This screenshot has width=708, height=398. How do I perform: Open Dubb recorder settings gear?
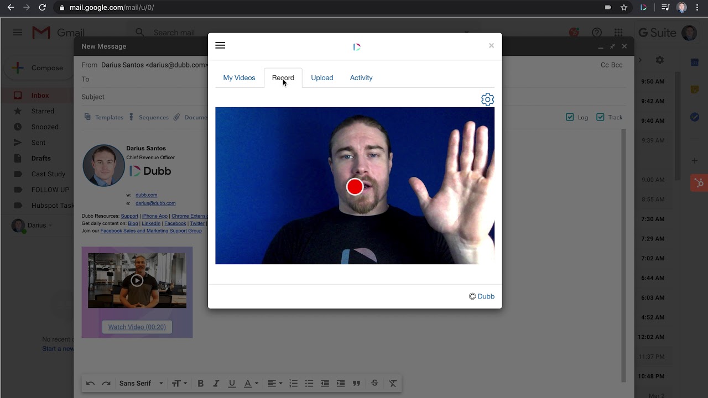pos(487,99)
